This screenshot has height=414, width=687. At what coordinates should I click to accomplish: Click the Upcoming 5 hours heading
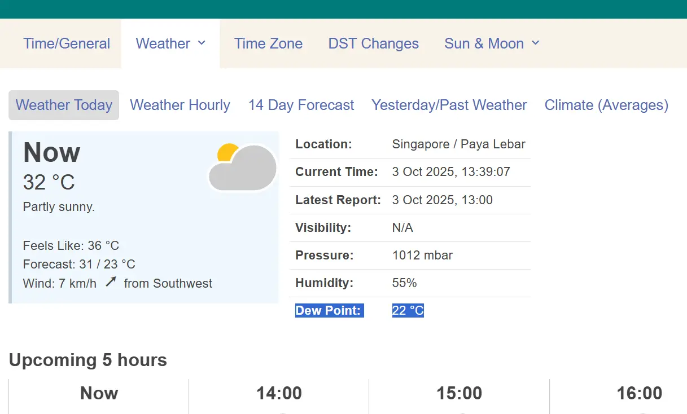88,360
